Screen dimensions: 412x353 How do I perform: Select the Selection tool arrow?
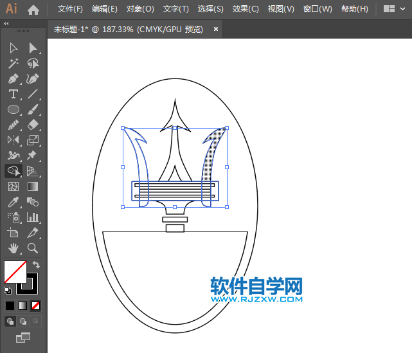(13, 48)
